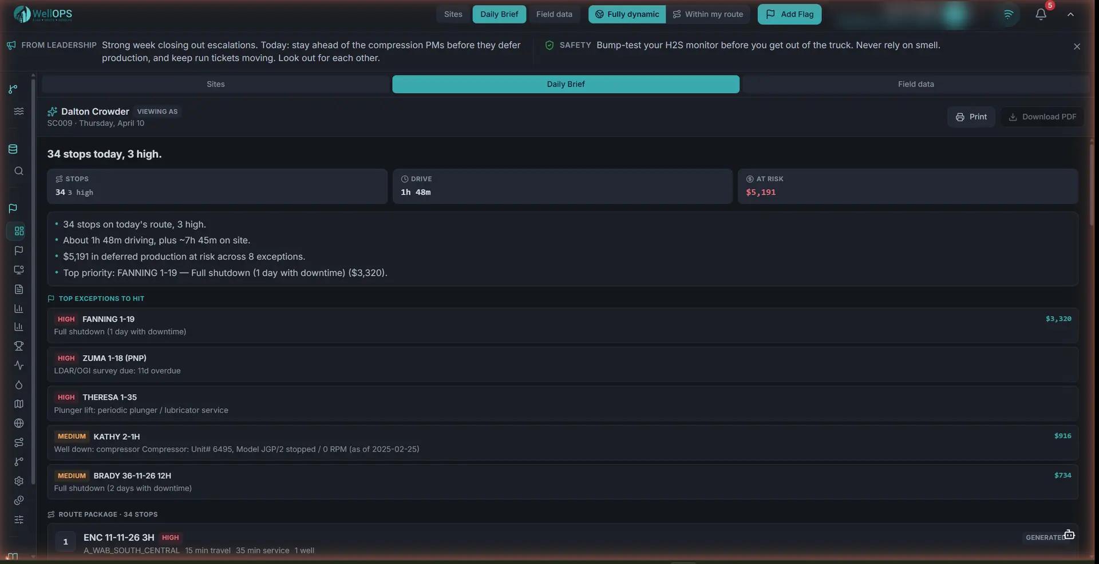
Task: Switch to the wide Sites tab
Action: tap(215, 84)
